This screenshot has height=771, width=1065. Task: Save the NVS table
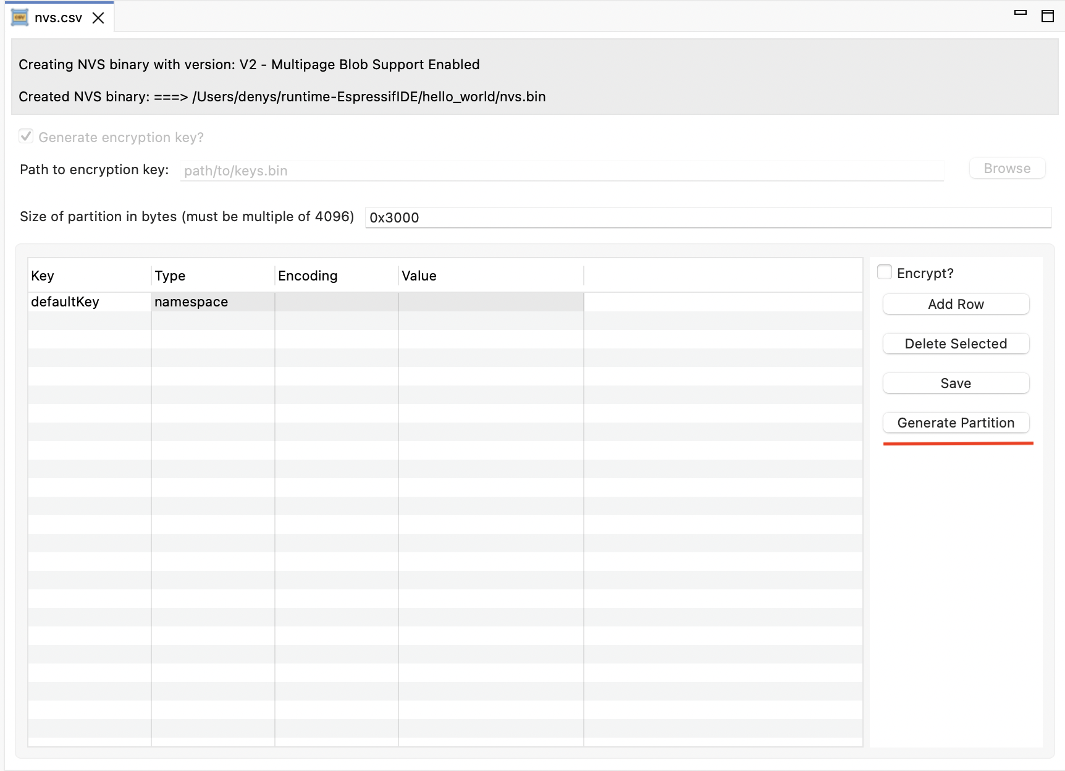[956, 383]
